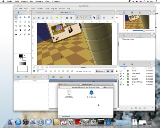Screen dimensions: 160x128
Task: Play the animation
Action: point(59,71)
